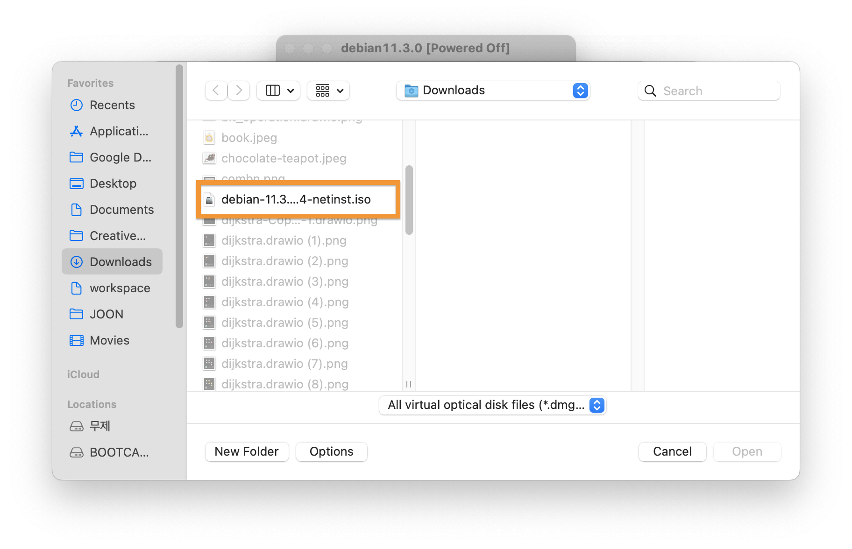The height and width of the screenshot is (549, 852).
Task: Select debian-11.3 netinst.iso file
Action: [x=296, y=199]
